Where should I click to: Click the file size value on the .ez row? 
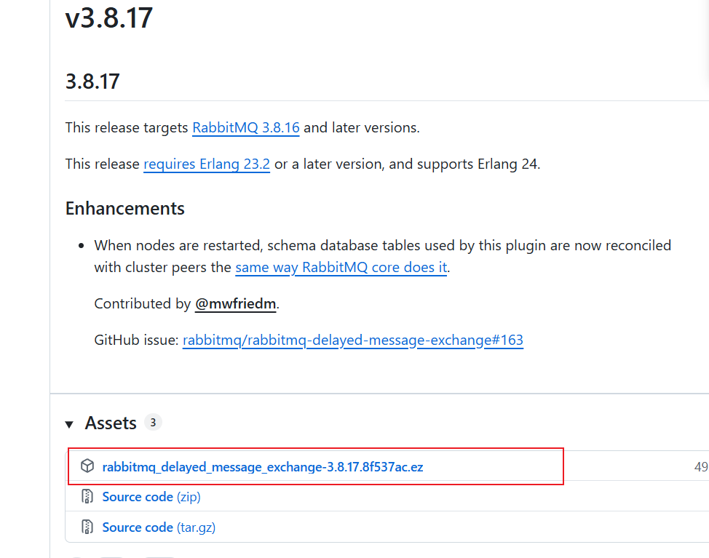pyautogui.click(x=700, y=466)
